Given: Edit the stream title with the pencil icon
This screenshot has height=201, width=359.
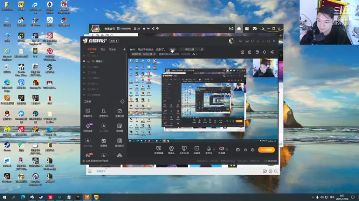Looking at the screenshot, I should pyautogui.click(x=202, y=50).
